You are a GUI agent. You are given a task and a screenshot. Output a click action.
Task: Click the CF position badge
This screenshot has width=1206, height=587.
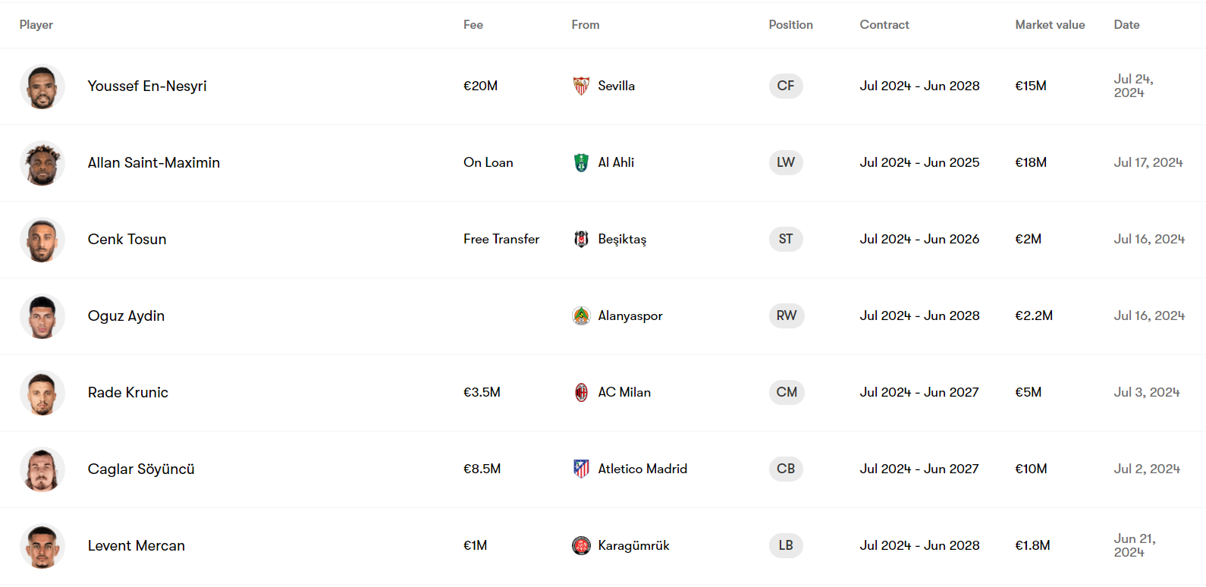pos(786,86)
